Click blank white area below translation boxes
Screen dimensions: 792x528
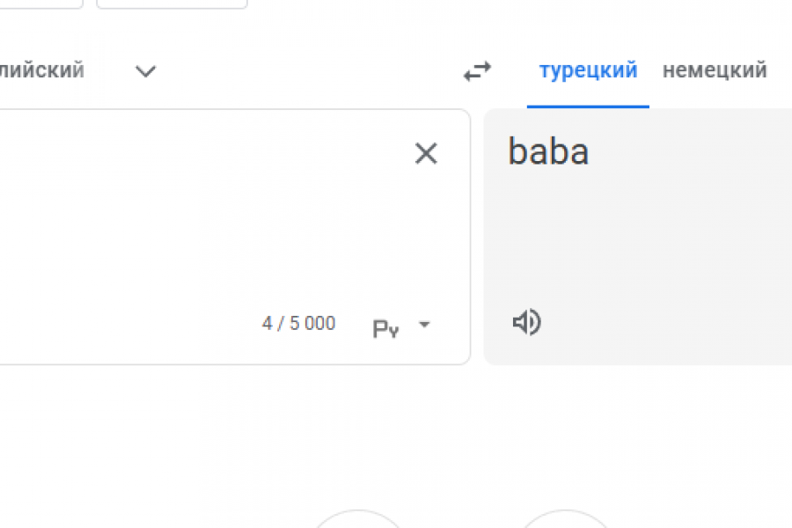point(396,431)
